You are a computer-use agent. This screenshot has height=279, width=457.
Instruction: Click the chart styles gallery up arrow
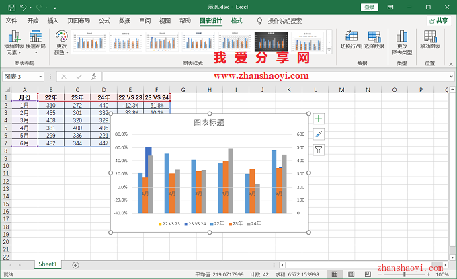tap(329, 34)
